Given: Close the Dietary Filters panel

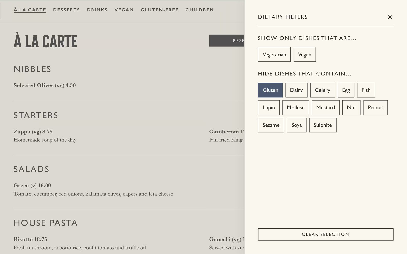Looking at the screenshot, I should (x=390, y=17).
